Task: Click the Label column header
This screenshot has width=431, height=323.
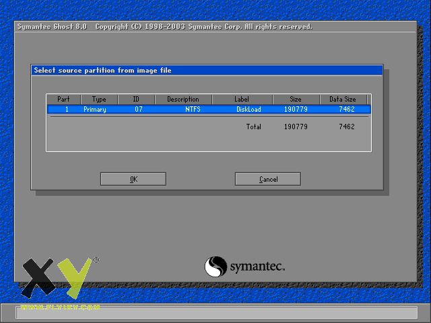Action: click(242, 99)
